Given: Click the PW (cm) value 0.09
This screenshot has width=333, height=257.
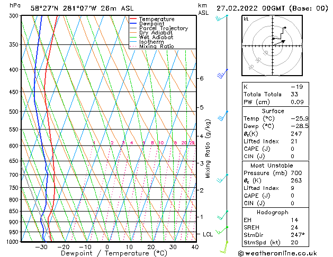Looking at the screenshot, I should pos(297,102).
